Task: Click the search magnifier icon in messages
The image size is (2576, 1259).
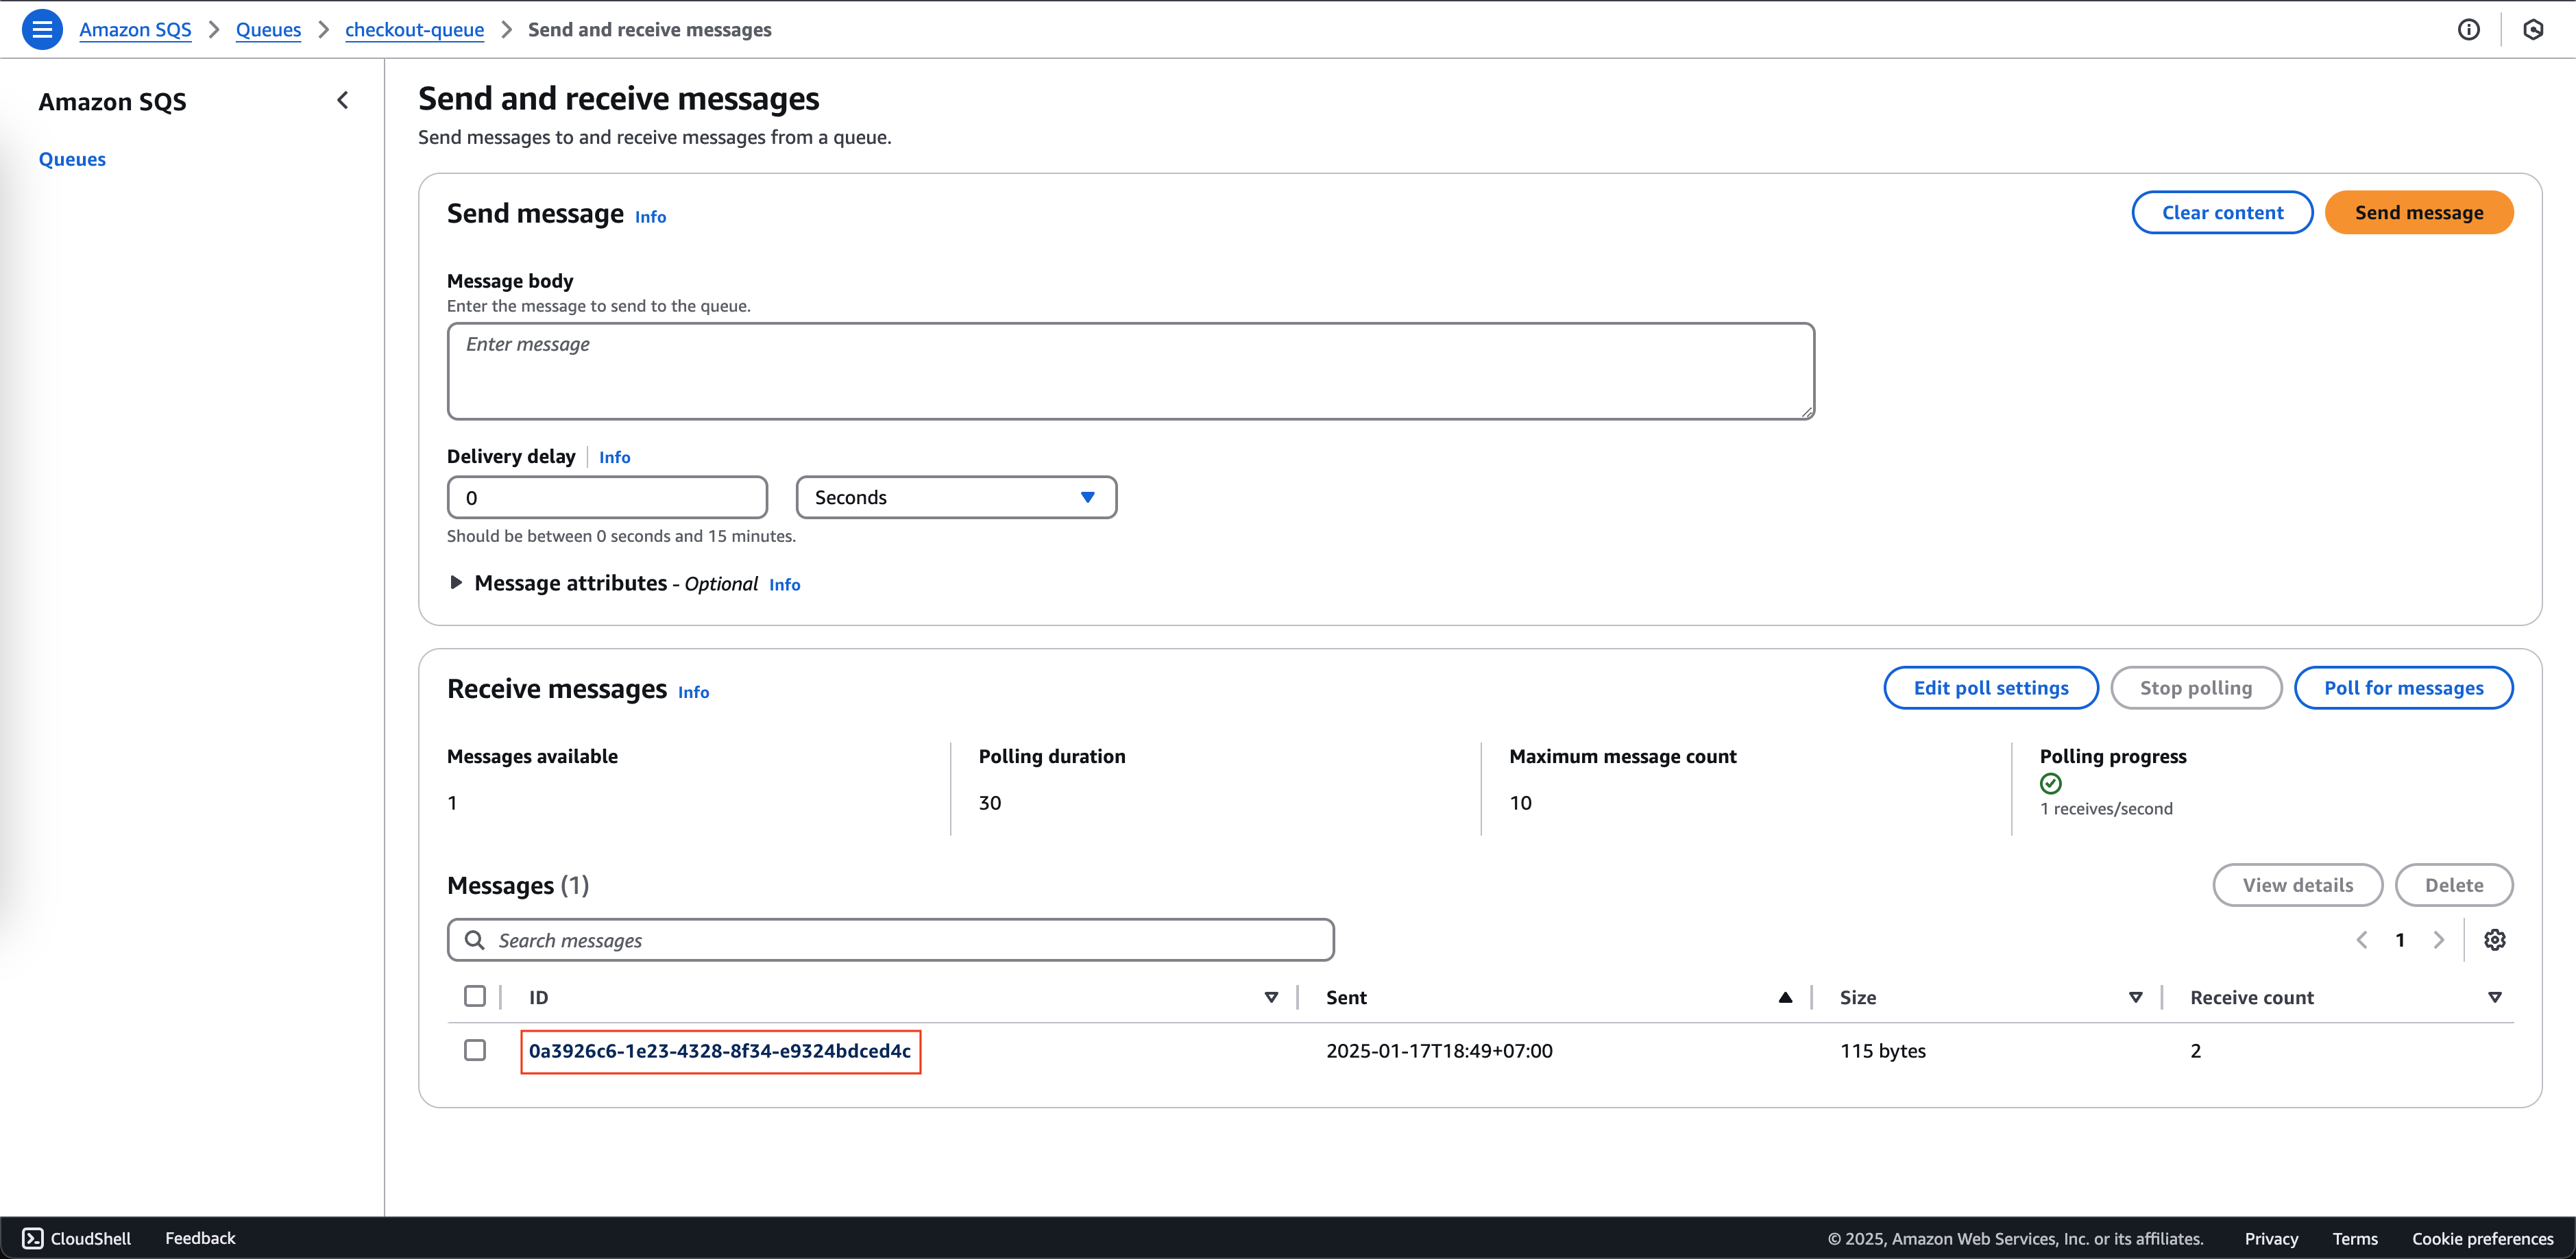Action: (475, 940)
